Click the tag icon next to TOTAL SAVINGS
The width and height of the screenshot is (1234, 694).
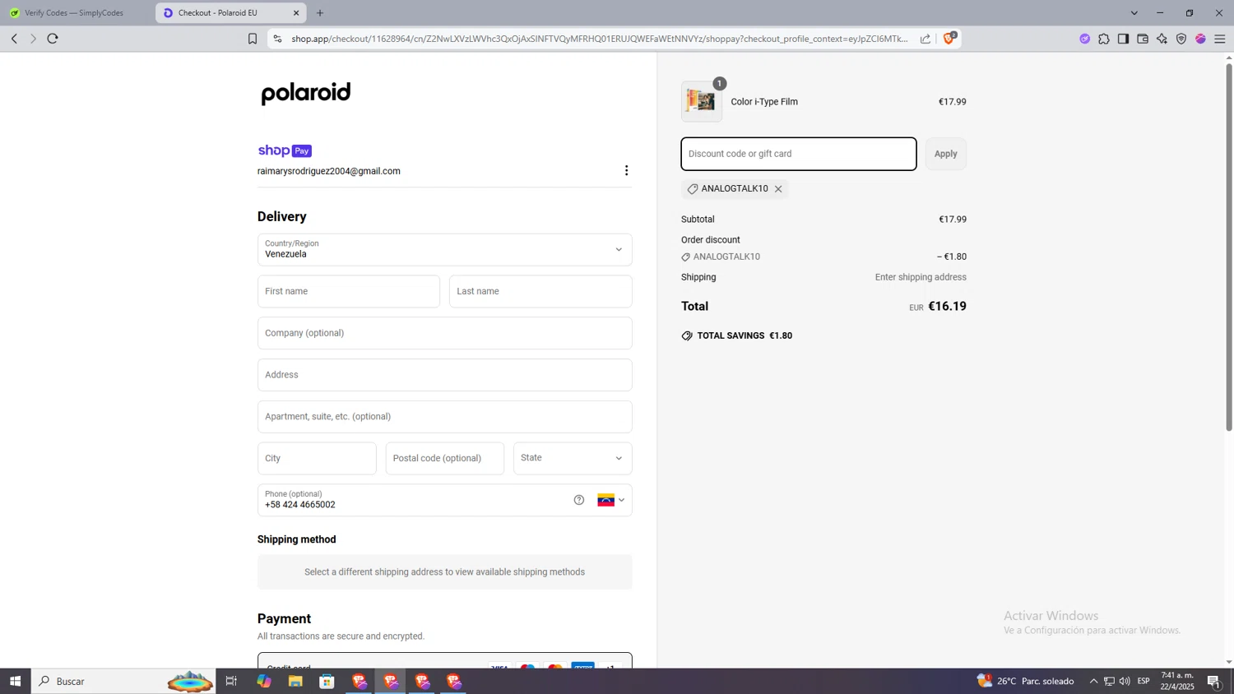(687, 335)
